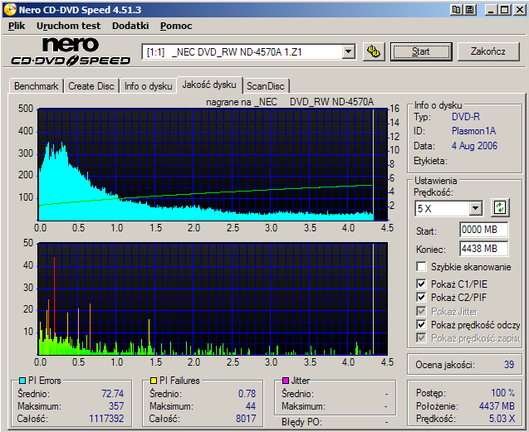Click the Nero CD-DVD Speed logo

pyautogui.click(x=71, y=51)
